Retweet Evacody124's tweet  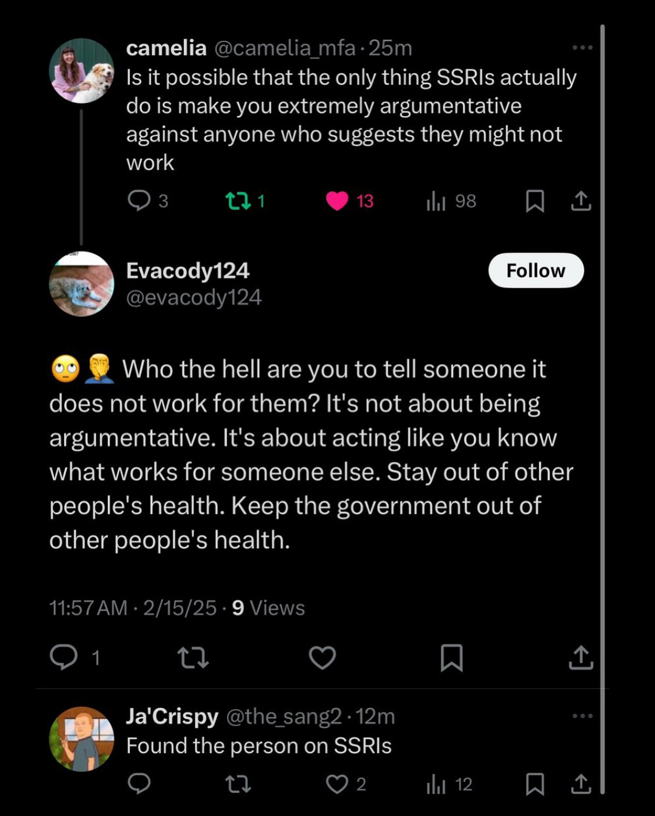[193, 658]
